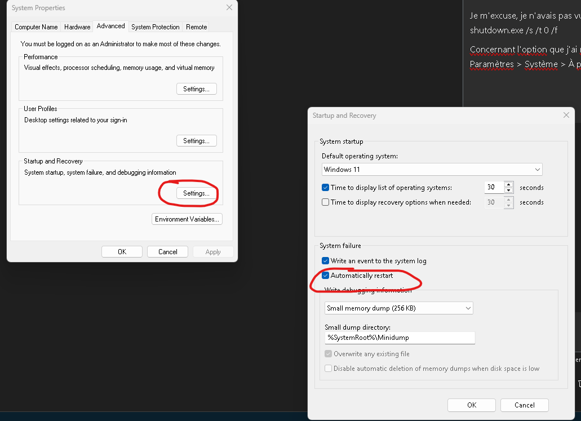Cancel the System Properties dialog

tap(167, 251)
